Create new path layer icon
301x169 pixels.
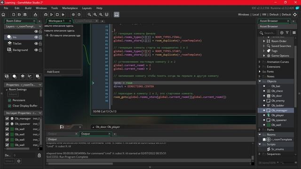(30, 76)
